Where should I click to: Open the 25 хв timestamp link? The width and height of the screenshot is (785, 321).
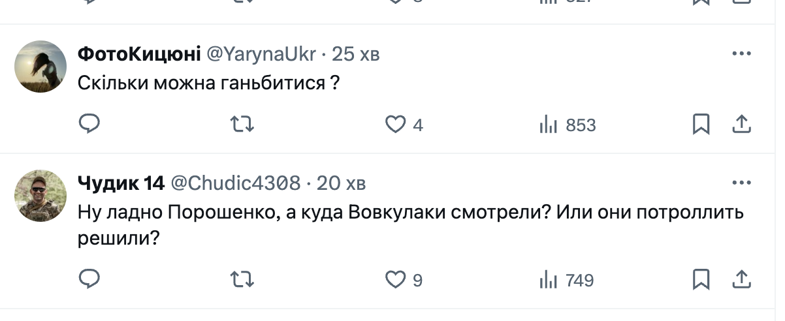[356, 55]
